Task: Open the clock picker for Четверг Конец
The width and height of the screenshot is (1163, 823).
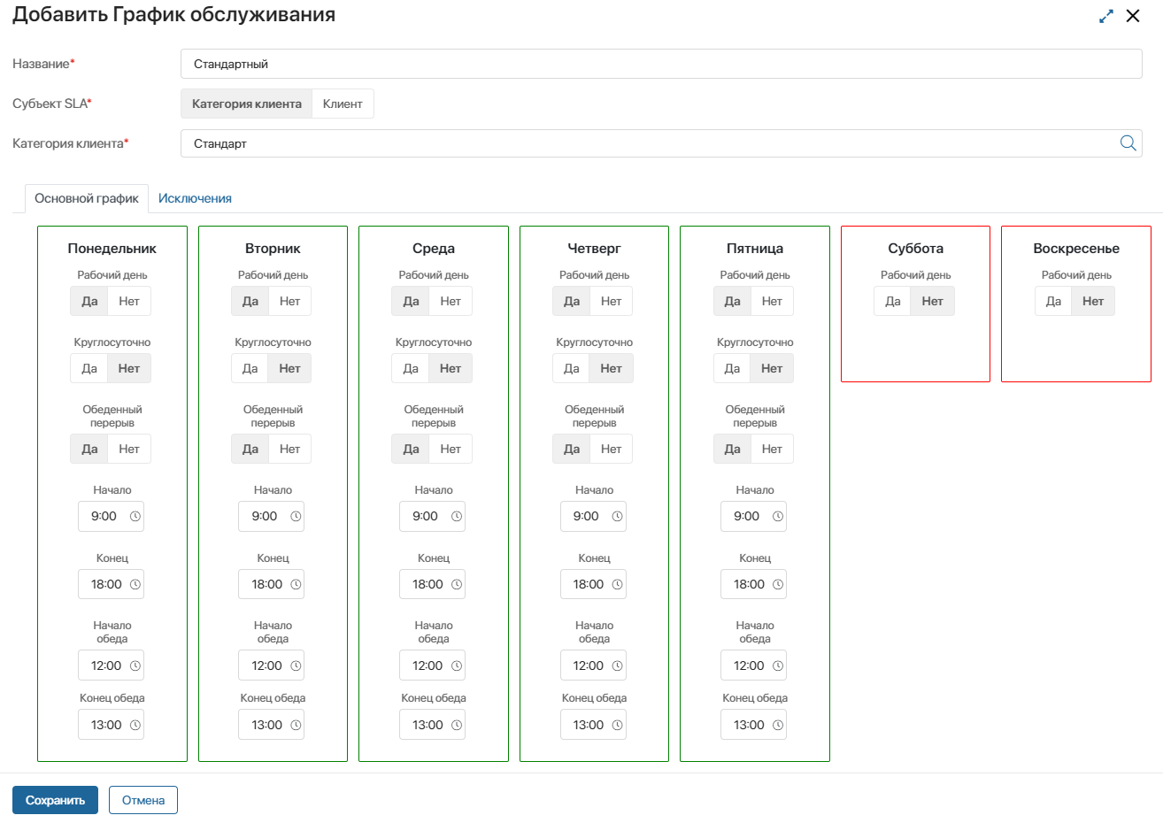Action: coord(618,585)
